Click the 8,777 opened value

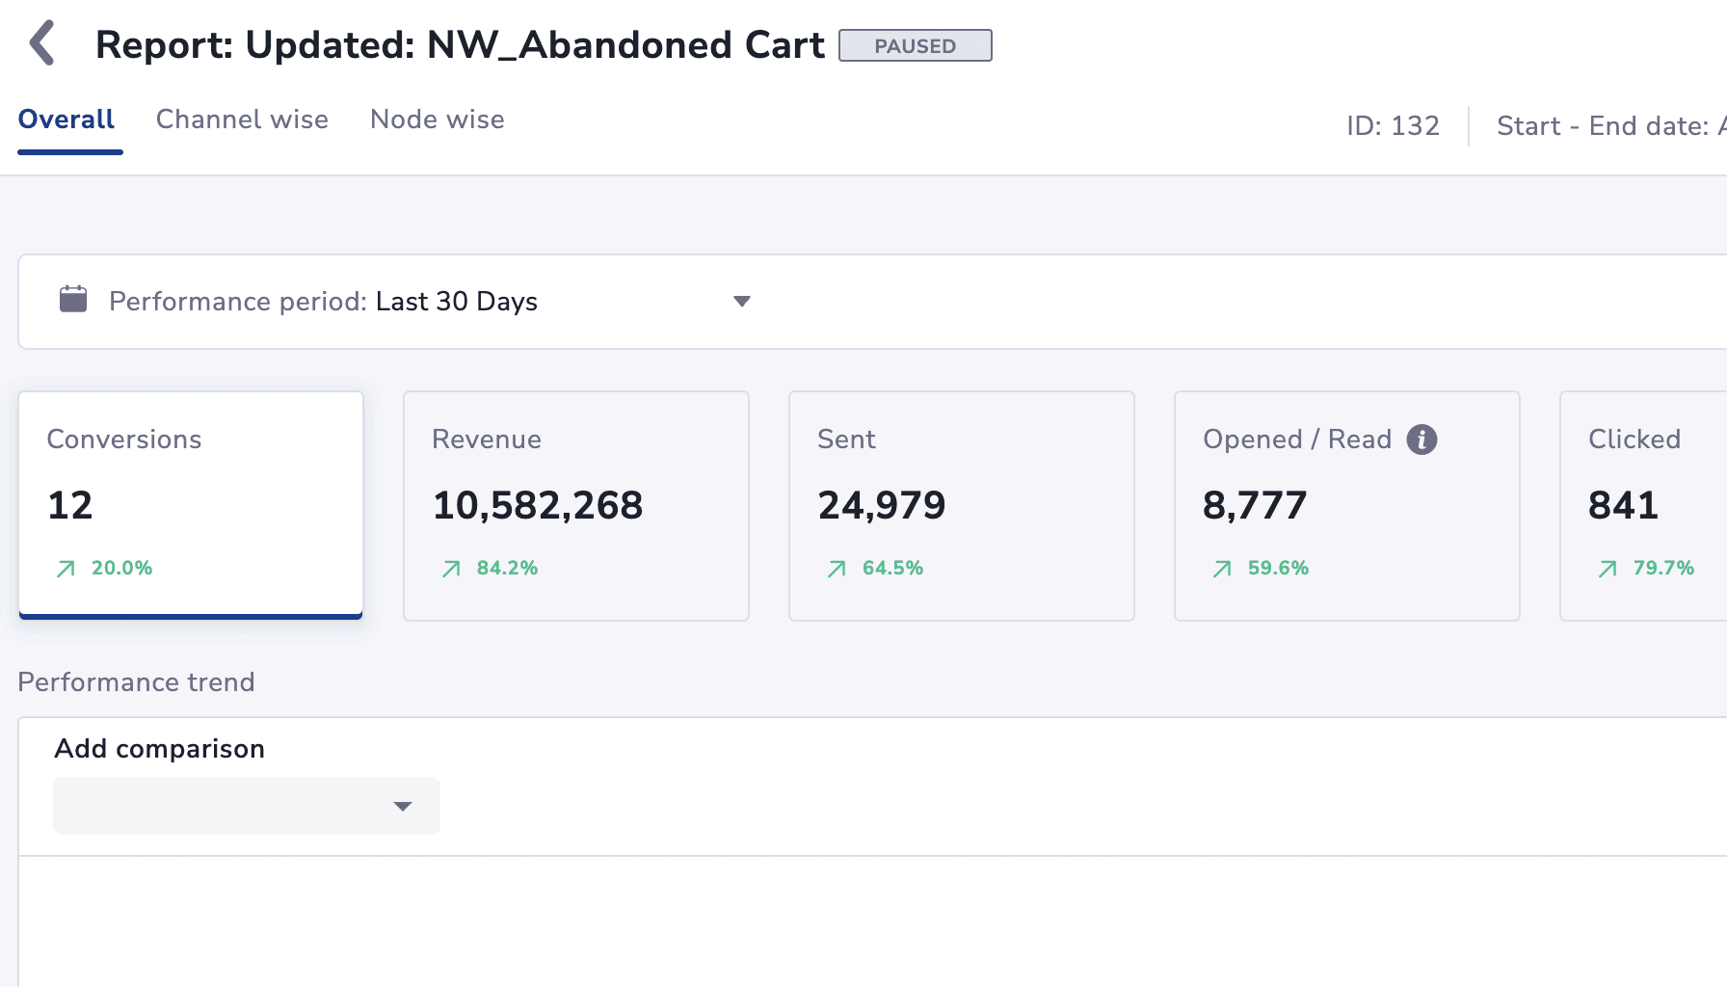(1255, 505)
